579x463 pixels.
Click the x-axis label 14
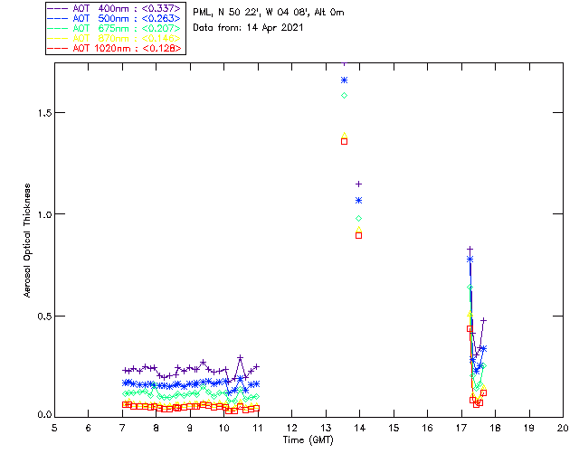[x=360, y=428]
